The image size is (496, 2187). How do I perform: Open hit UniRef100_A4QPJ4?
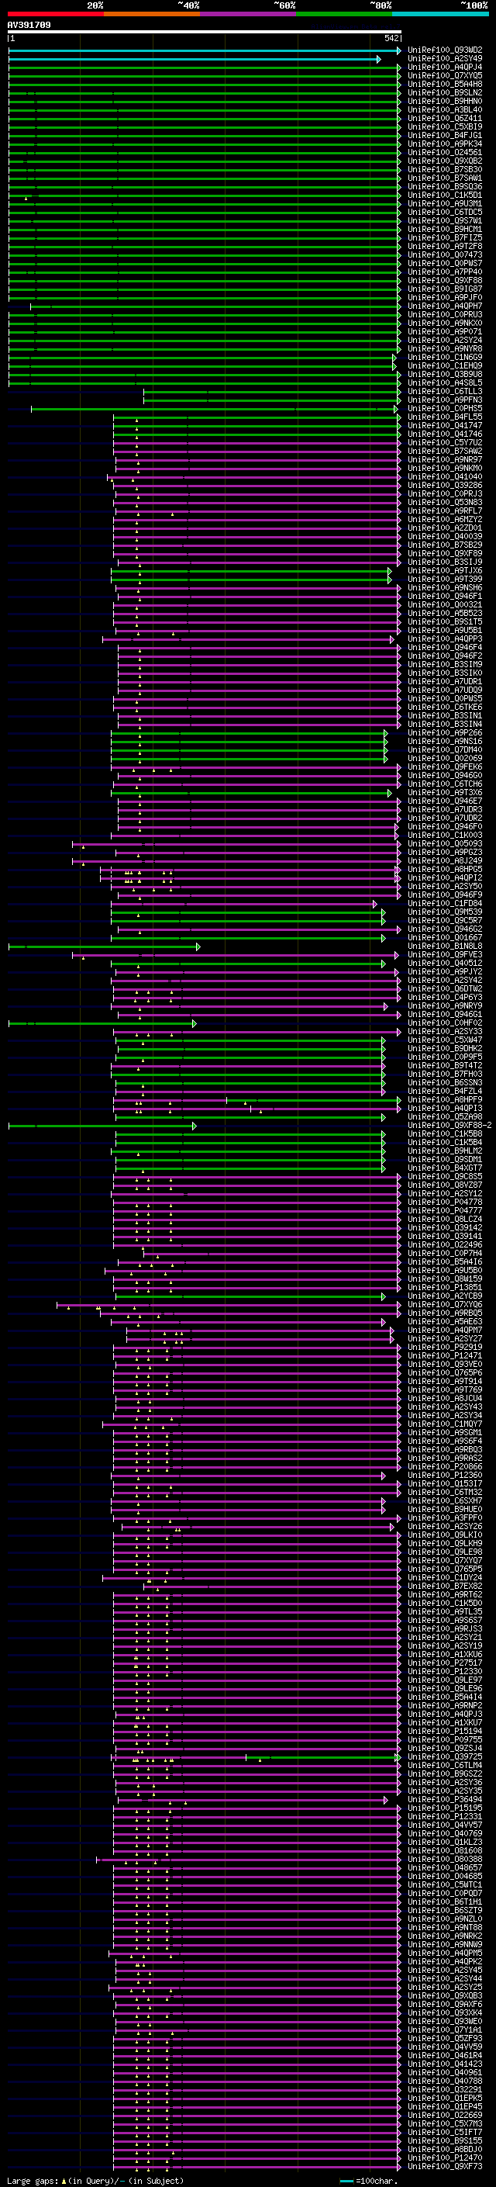445,67
